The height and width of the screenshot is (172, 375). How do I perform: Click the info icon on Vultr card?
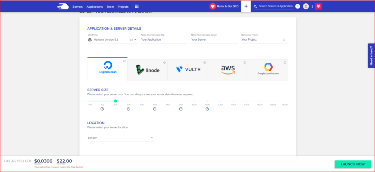click(x=205, y=63)
